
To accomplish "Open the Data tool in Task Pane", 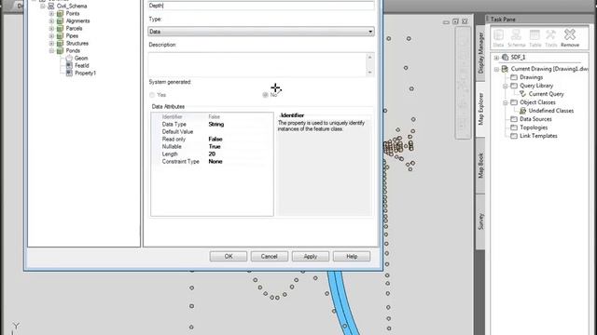I will click(x=498, y=38).
